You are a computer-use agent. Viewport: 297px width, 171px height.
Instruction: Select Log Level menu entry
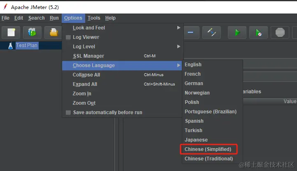click(x=122, y=47)
